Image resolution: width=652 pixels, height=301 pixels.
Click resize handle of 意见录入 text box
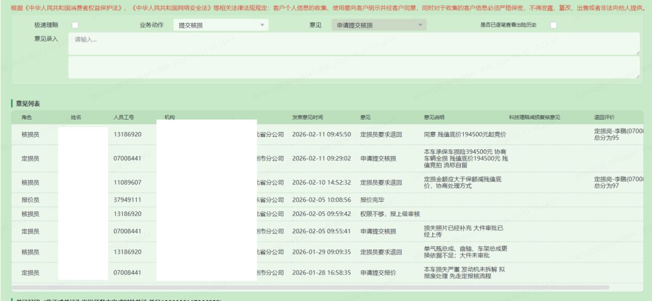(x=637, y=52)
